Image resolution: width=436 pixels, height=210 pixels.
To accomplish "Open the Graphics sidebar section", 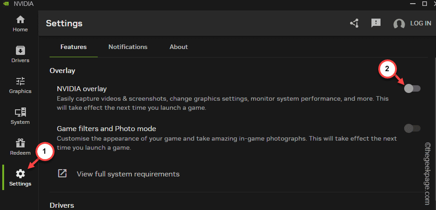I will pos(20,85).
